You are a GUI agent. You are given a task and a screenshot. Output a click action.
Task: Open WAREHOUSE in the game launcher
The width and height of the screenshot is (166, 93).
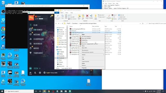coord(38,44)
